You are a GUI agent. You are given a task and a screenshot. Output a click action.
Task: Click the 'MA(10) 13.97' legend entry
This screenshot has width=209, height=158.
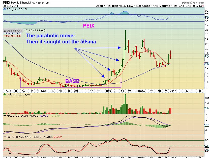pyautogui.click(x=12, y=36)
